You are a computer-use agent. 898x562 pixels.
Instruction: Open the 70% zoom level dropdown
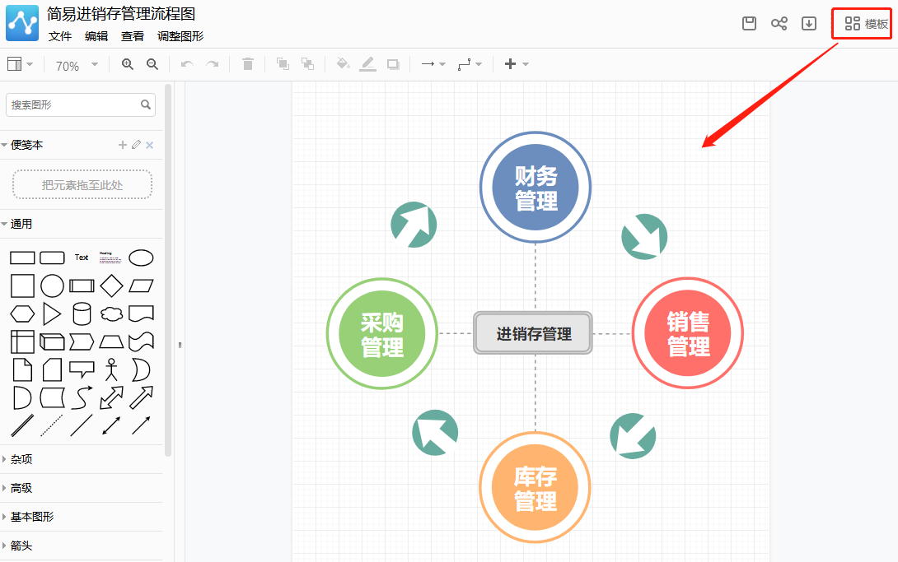pyautogui.click(x=77, y=65)
